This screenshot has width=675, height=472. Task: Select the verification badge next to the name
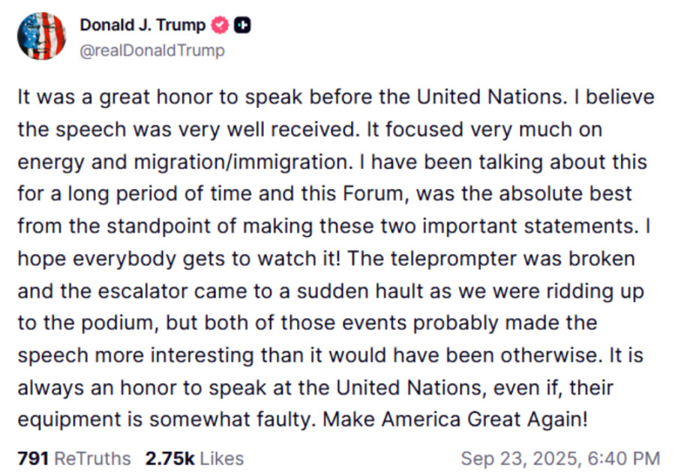(218, 24)
